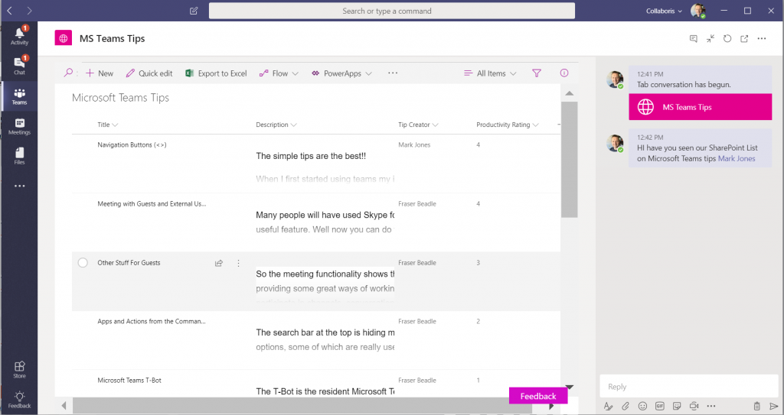Click the MS Teams Tips tab icon

tap(63, 38)
